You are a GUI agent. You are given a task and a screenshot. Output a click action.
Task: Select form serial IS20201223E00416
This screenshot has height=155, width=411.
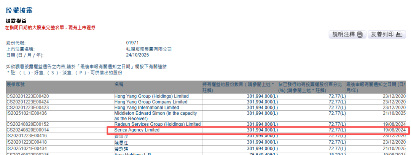(27, 136)
